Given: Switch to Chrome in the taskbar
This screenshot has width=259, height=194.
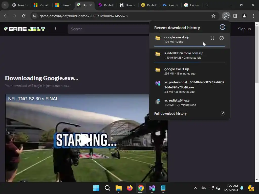Looking at the screenshot, I should point(141,188).
